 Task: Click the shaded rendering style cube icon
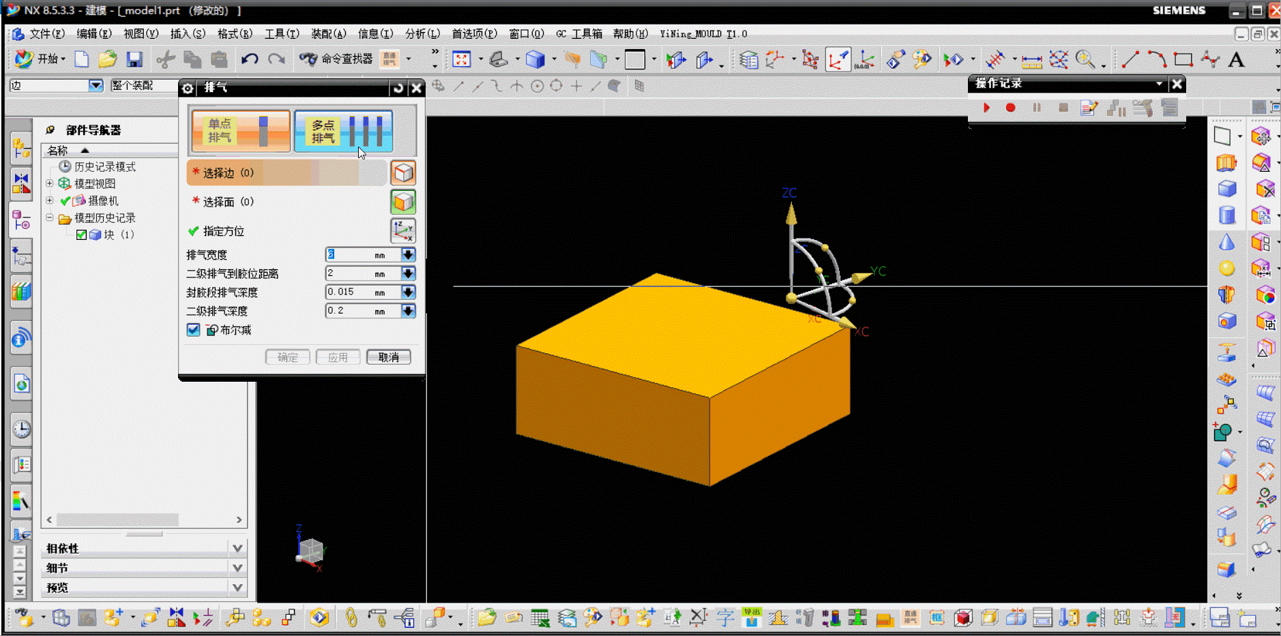tap(535, 59)
